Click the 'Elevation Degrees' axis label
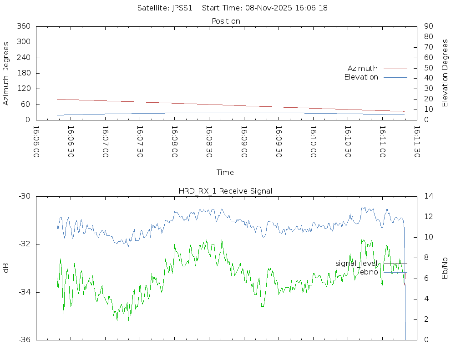Screen dimensions: 466x349 point(445,73)
